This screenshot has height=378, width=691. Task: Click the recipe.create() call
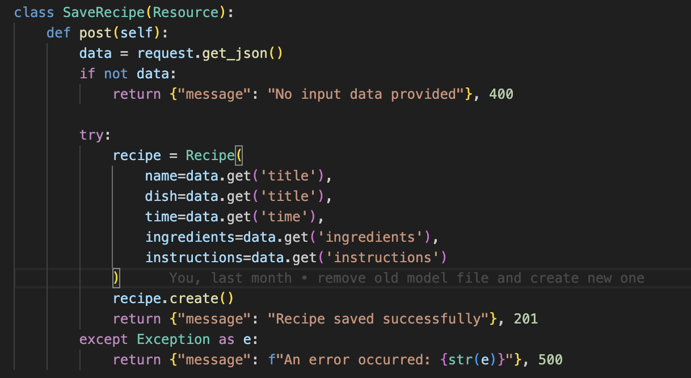173,298
